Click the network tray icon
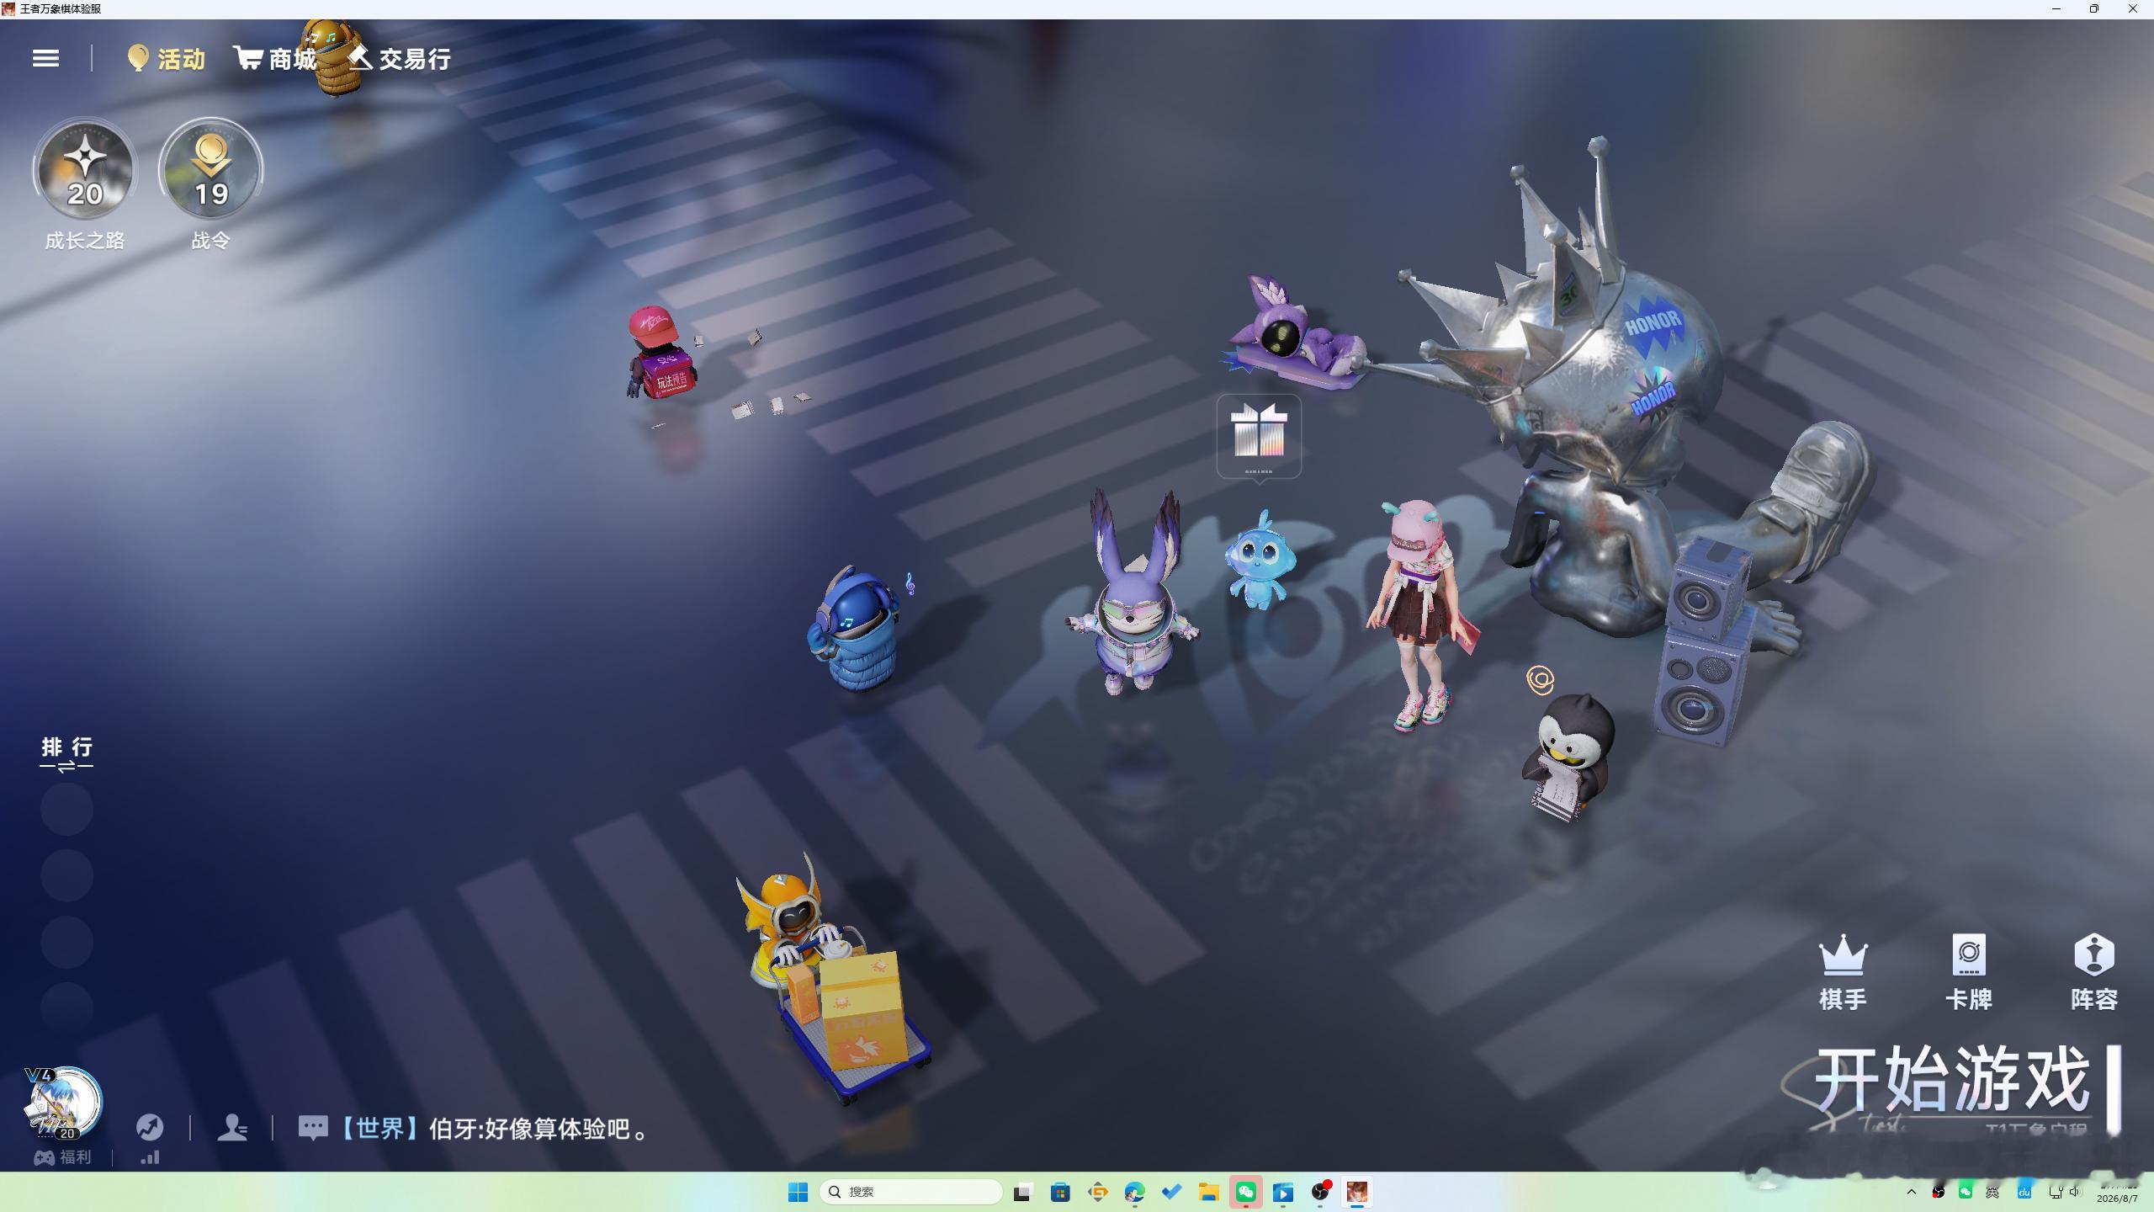Image resolution: width=2154 pixels, height=1212 pixels. [x=2056, y=1192]
